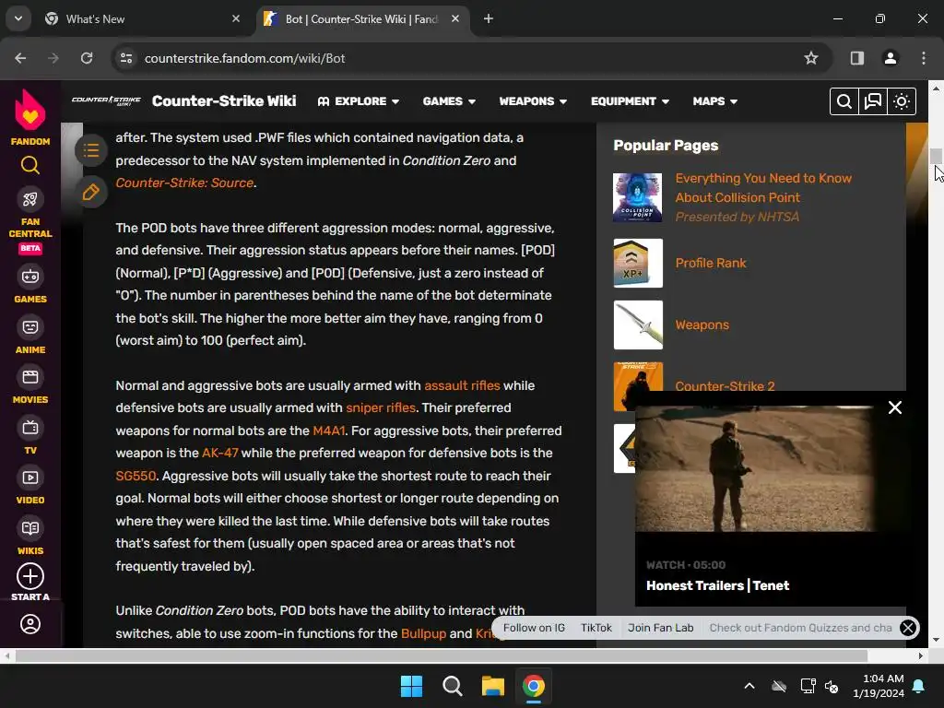This screenshot has width=944, height=708.
Task: Open the table of contents icon
Action: [x=91, y=150]
